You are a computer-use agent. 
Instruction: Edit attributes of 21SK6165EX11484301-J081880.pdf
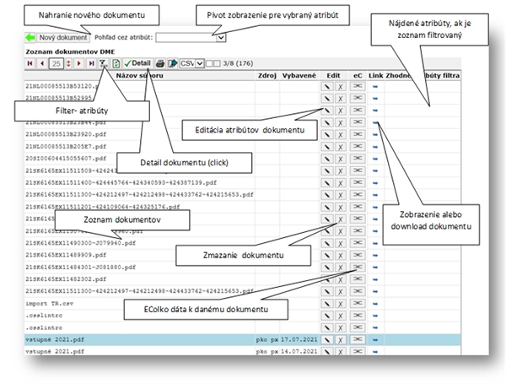(x=327, y=268)
